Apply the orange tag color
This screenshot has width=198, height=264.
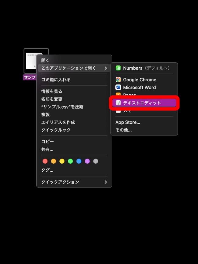tap(53, 161)
